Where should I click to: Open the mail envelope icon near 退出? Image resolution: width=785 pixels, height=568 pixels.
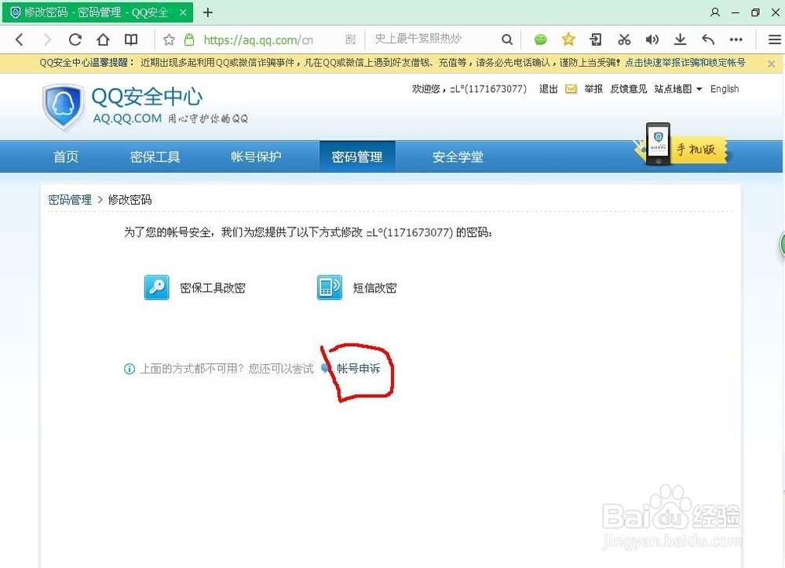pyautogui.click(x=571, y=89)
